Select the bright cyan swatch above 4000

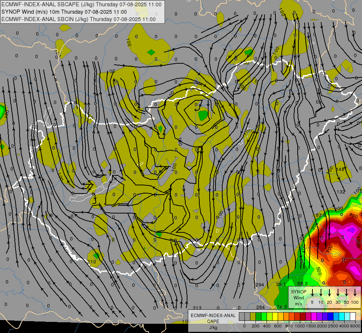[342, 316]
